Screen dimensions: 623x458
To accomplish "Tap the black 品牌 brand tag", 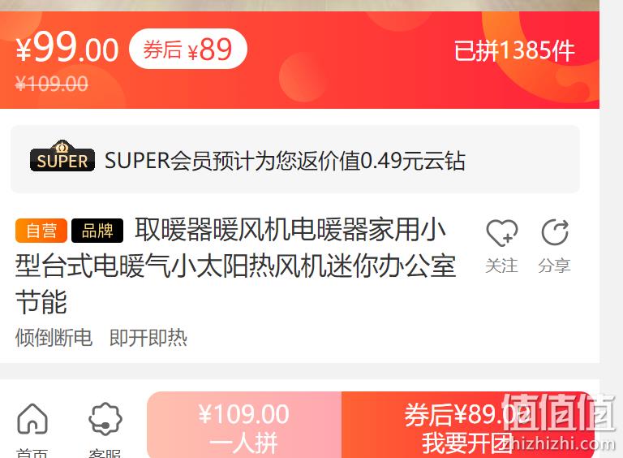I will click(x=97, y=231).
